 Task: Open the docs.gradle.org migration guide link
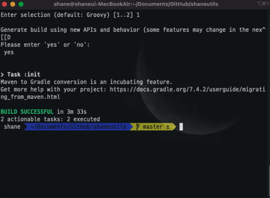[x=188, y=89]
